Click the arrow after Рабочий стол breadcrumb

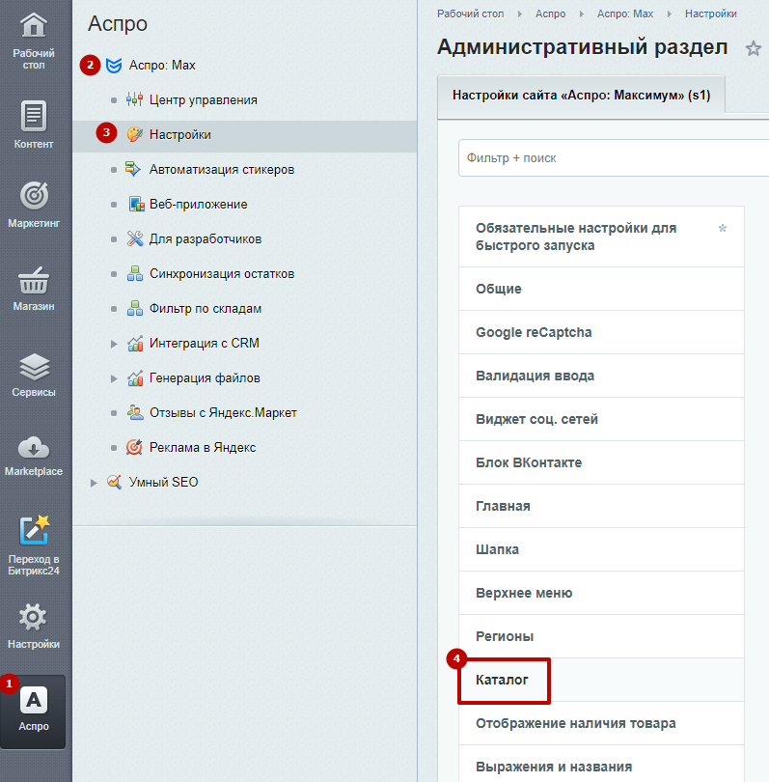(519, 14)
